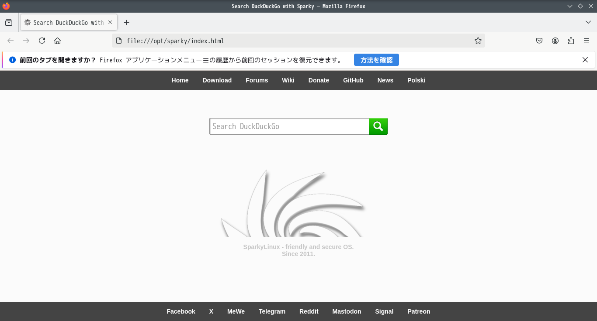Visit the Patreon footer link

point(419,311)
